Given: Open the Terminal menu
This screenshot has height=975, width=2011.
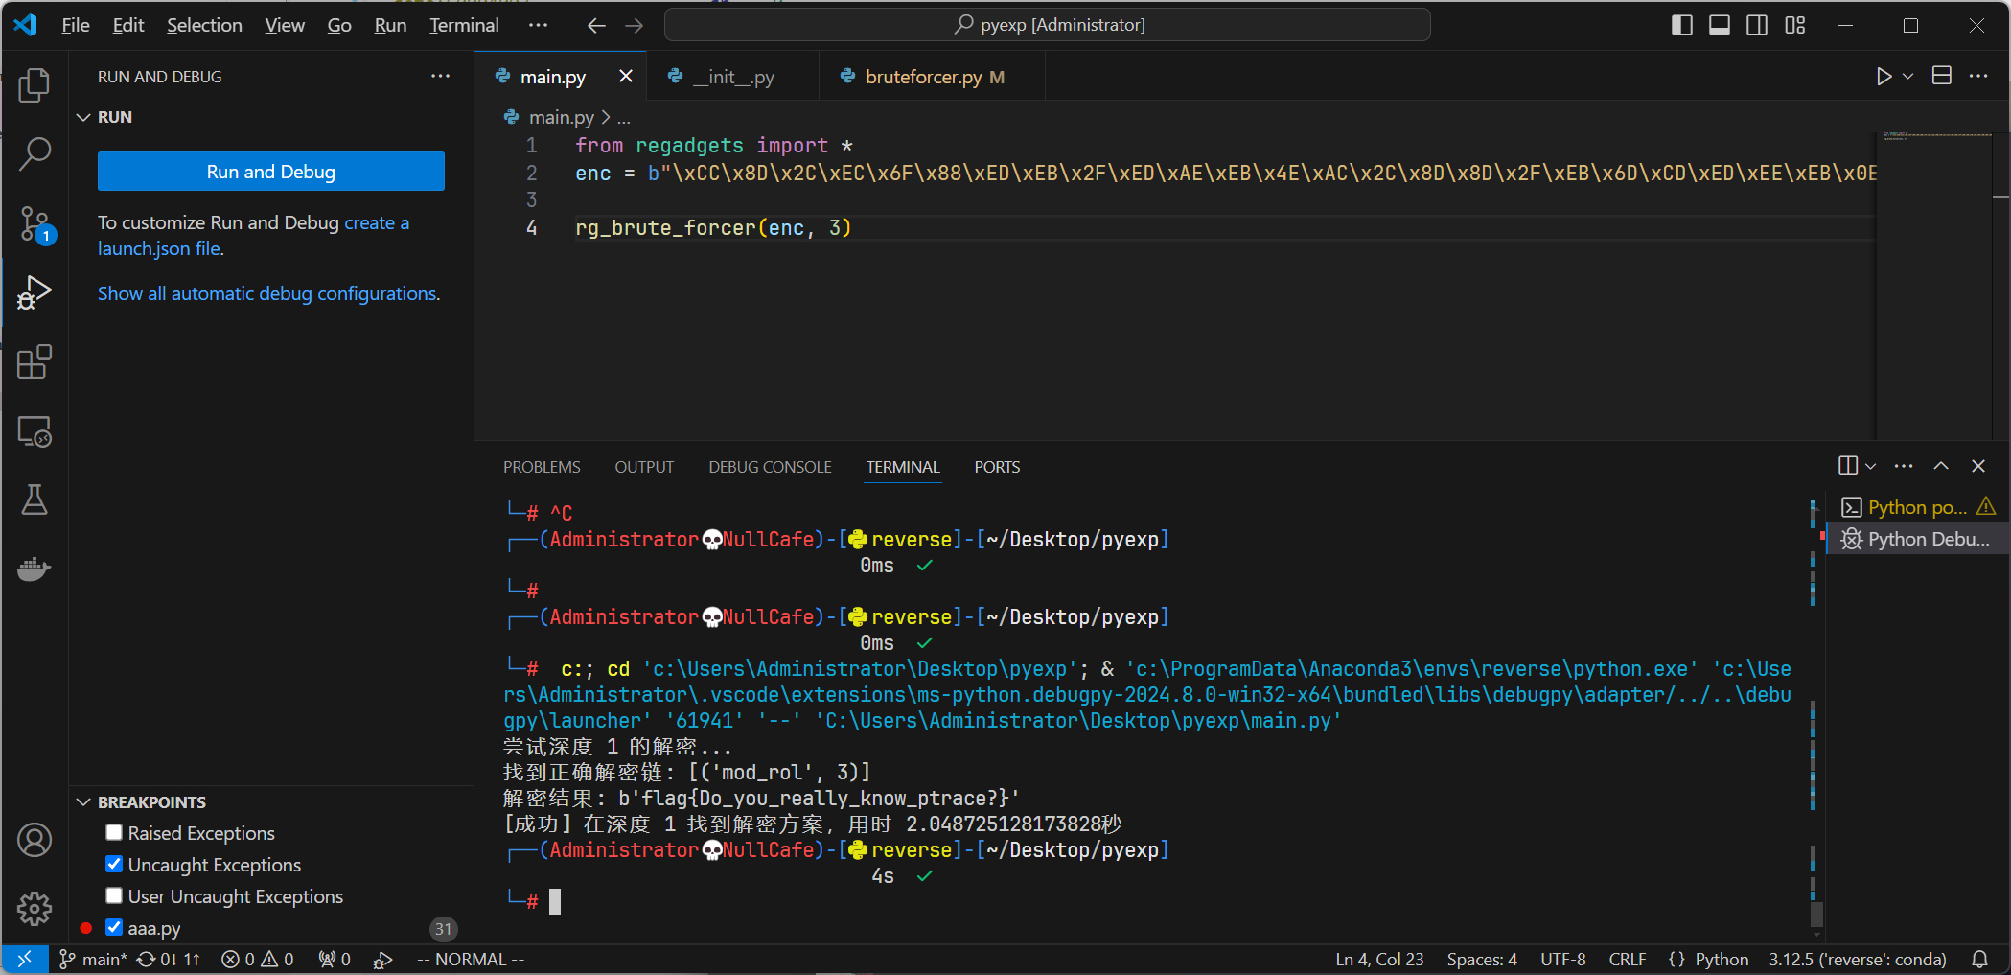Looking at the screenshot, I should click(464, 25).
